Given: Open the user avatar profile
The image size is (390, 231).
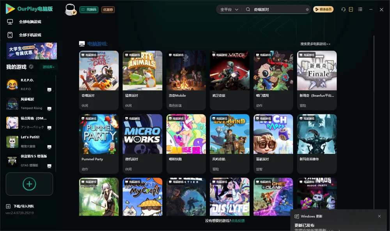Looking at the screenshot, I should tap(70, 9).
